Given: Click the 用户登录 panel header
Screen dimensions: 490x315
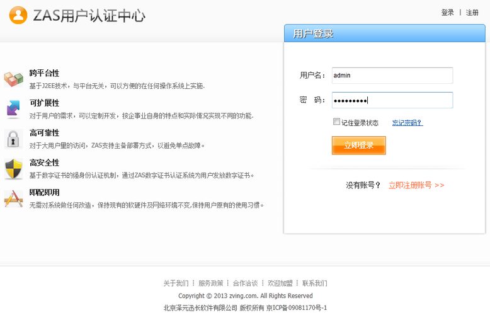Looking at the screenshot, I should [385, 33].
